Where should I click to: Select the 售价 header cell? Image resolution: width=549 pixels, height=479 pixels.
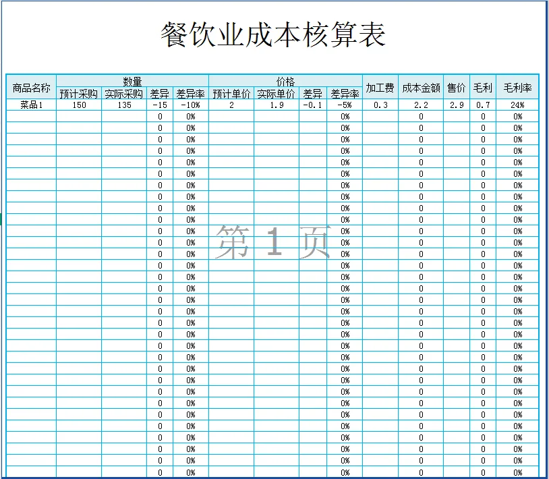457,87
